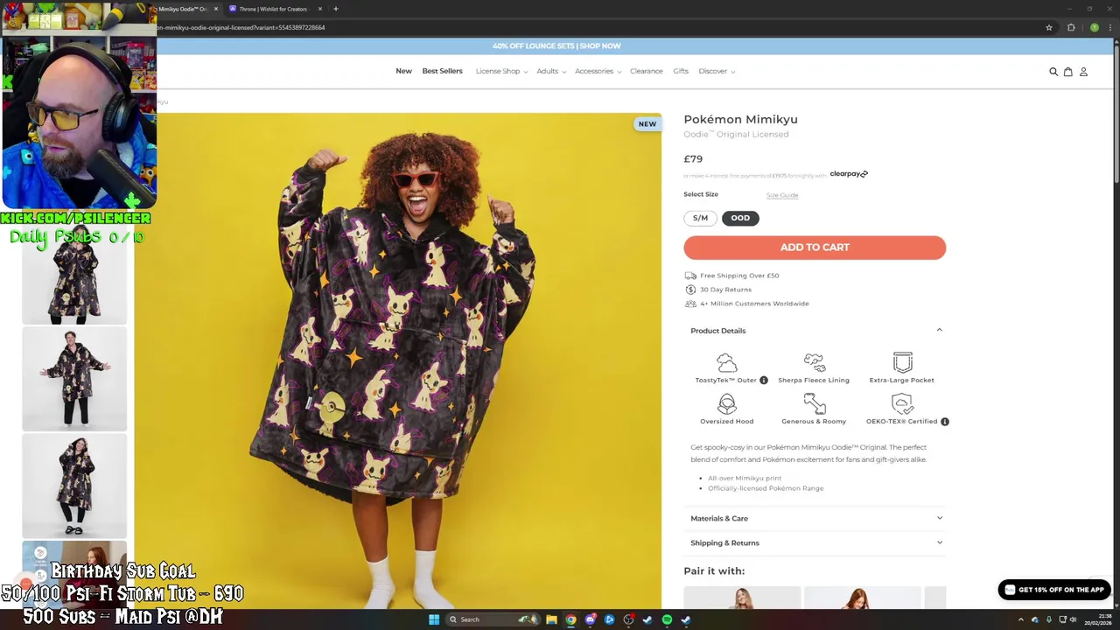Image resolution: width=1120 pixels, height=630 pixels.
Task: Open the Clearance menu item
Action: 646,71
